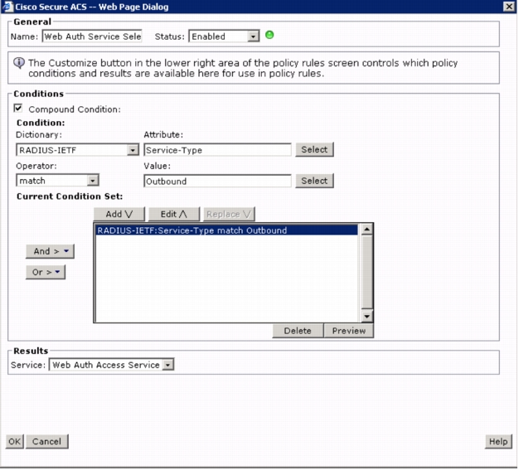Open the Operator dropdown showing match
This screenshot has height=470, width=519.
tap(57, 181)
